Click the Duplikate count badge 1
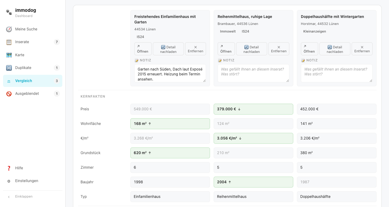This screenshot has height=207, width=389. tap(57, 68)
